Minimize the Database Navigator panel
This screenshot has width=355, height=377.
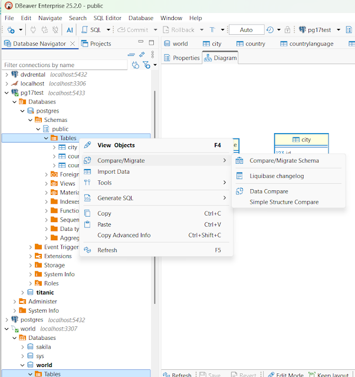click(141, 42)
